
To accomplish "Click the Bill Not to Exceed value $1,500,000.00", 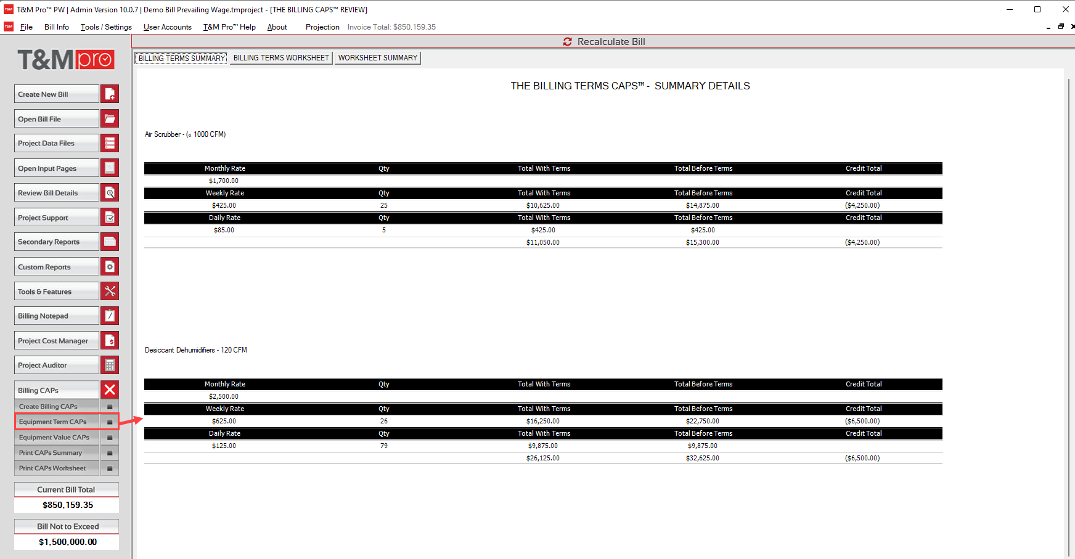I will pyautogui.click(x=67, y=542).
